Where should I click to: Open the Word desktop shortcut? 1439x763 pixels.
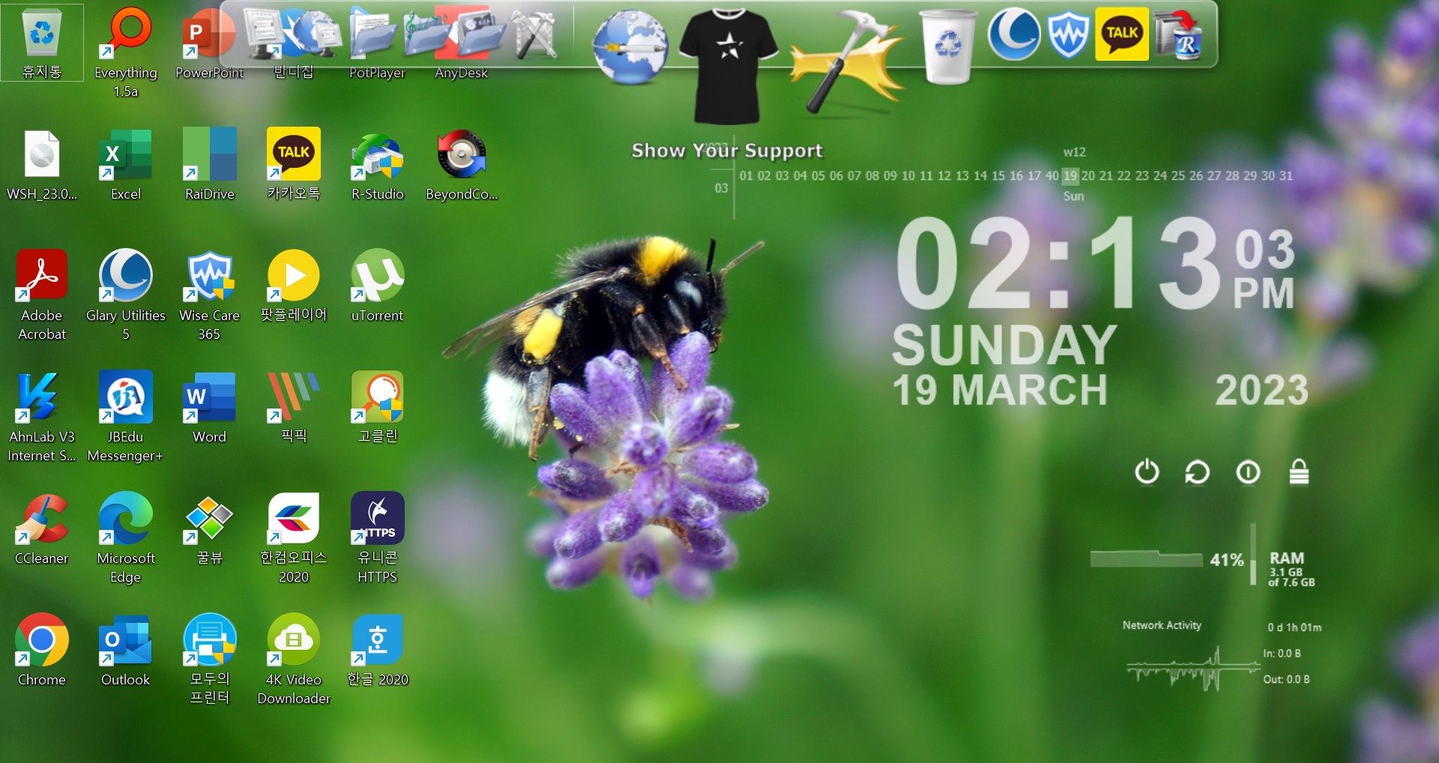(210, 408)
